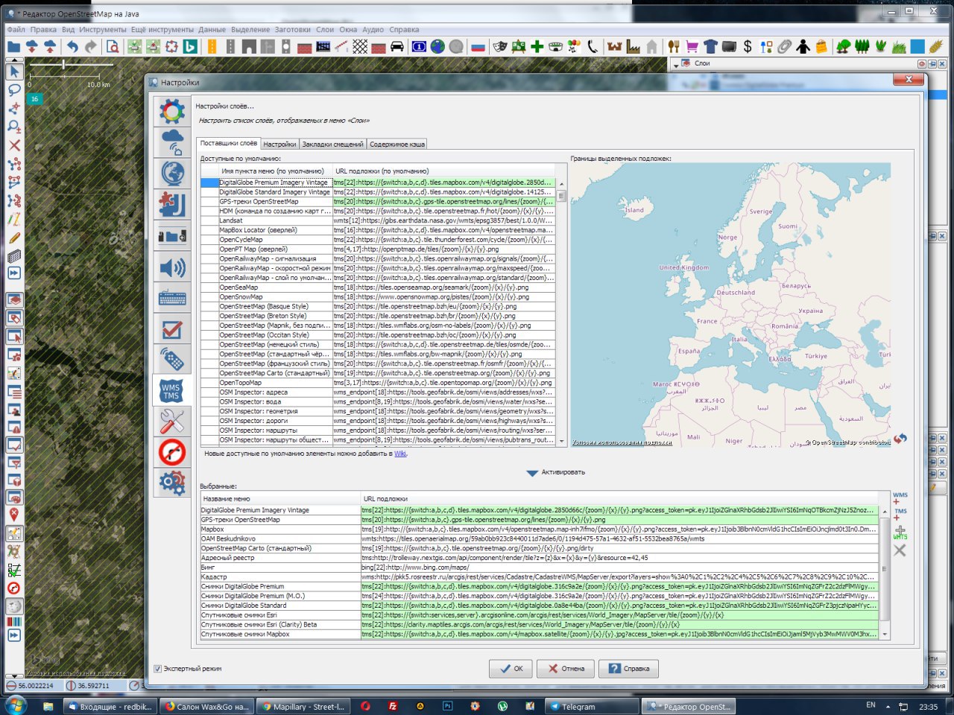Open Telegram from the taskbar
This screenshot has height=715, width=954.
(591, 706)
